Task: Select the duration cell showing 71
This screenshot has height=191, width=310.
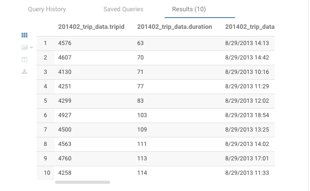Action: pos(140,72)
